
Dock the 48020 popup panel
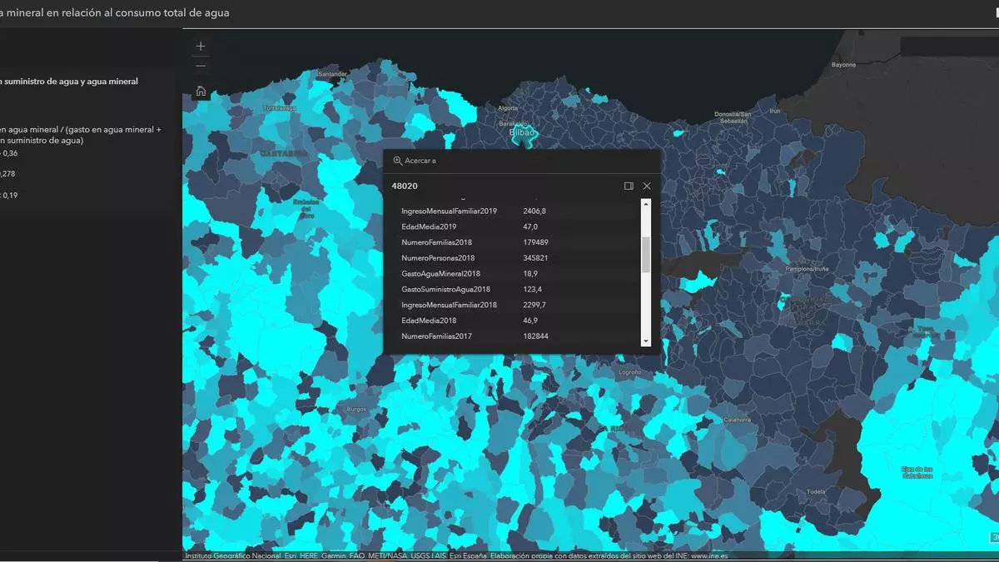point(629,186)
